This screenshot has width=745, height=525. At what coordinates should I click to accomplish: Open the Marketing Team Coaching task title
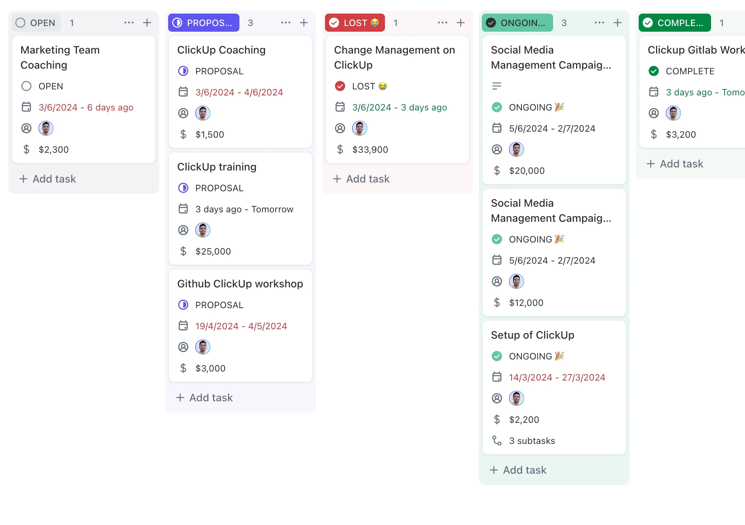coord(60,57)
